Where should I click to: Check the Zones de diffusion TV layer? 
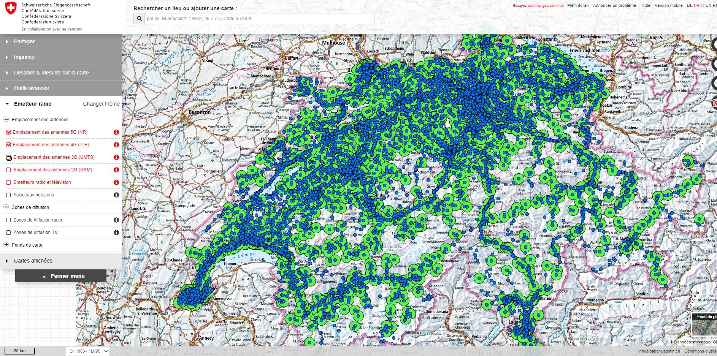[x=8, y=232]
